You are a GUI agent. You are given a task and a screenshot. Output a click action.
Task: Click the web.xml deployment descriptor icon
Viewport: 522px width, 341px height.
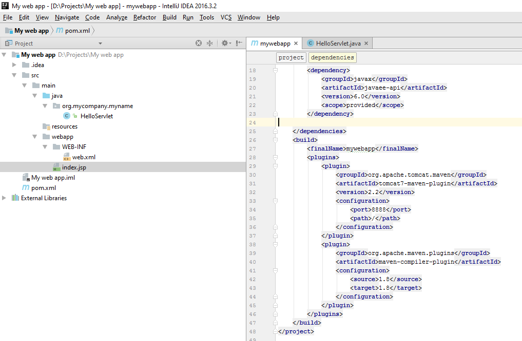coord(66,157)
